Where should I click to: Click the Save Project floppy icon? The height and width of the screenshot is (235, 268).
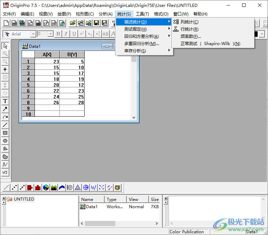coord(96,23)
